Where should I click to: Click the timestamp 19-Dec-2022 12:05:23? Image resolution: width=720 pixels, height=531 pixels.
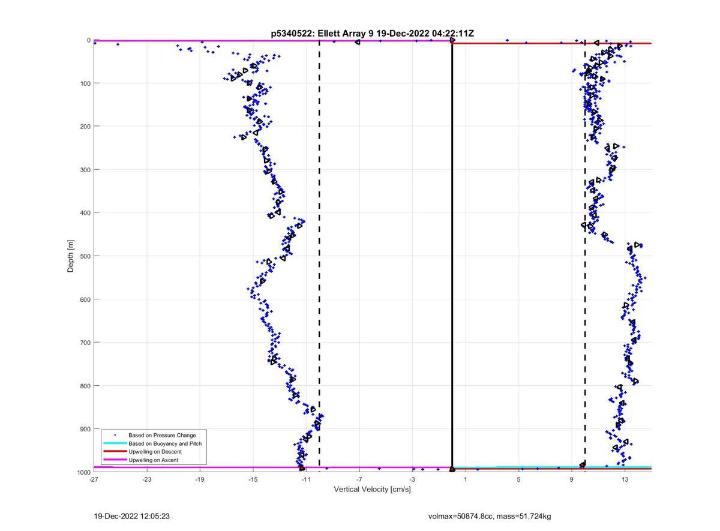(131, 516)
